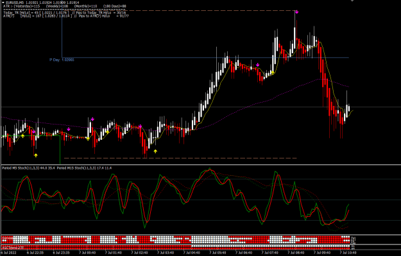Image resolution: width=401 pixels, height=256 pixels.
Task: Click the 7 Jul 09:40 time axis label
Action: pos(322,253)
